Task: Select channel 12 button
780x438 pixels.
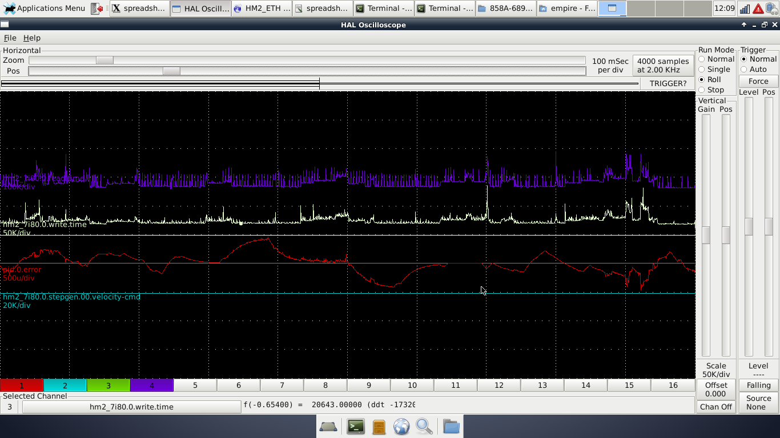Action: click(499, 385)
